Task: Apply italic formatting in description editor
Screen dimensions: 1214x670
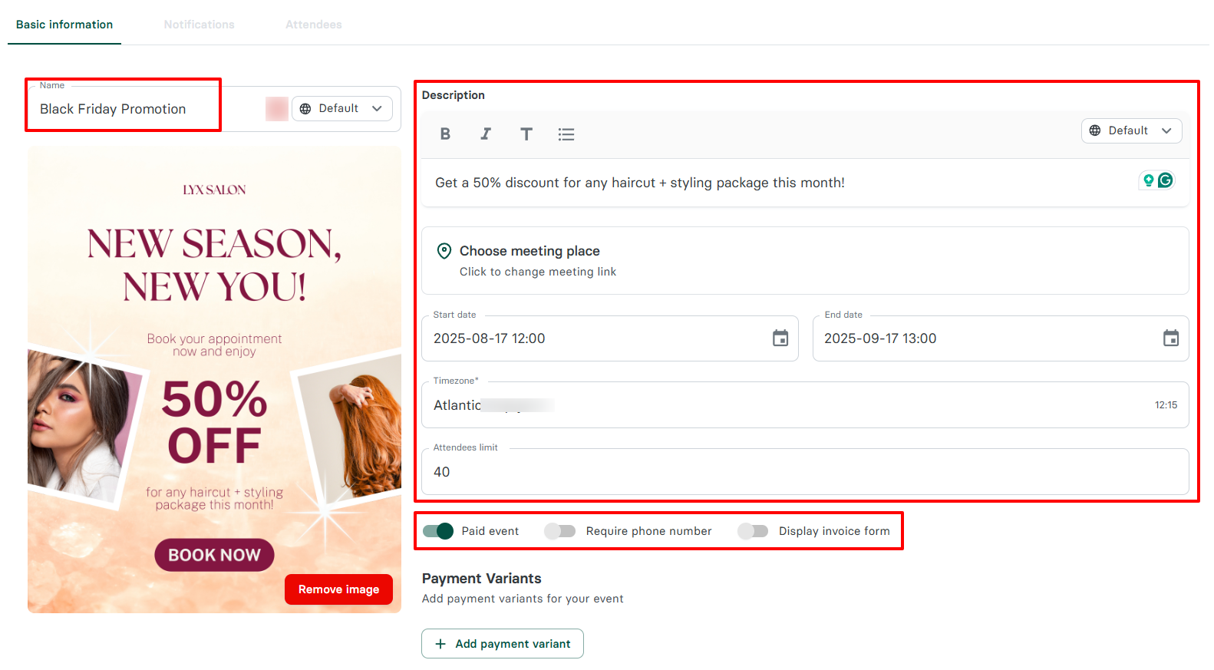Action: pos(486,134)
